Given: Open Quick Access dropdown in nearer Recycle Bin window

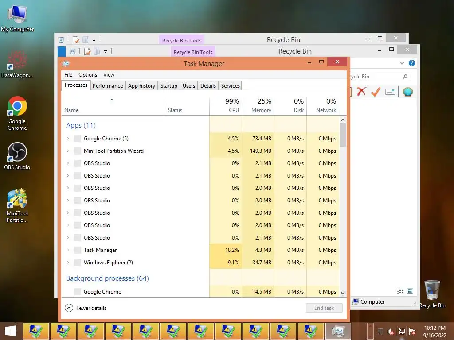Looking at the screenshot, I should pos(106,52).
